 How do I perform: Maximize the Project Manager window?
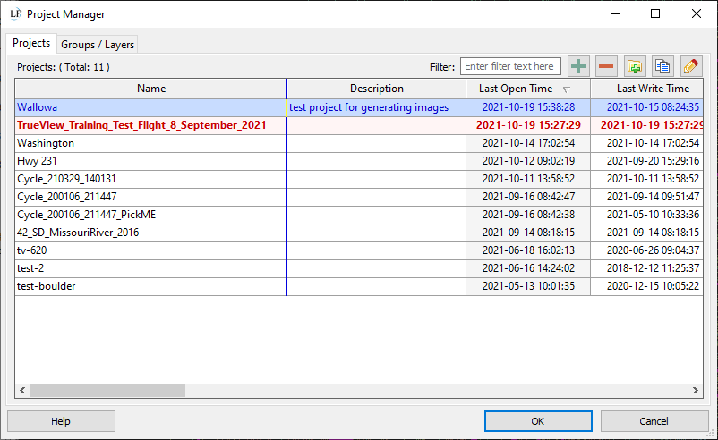[655, 13]
